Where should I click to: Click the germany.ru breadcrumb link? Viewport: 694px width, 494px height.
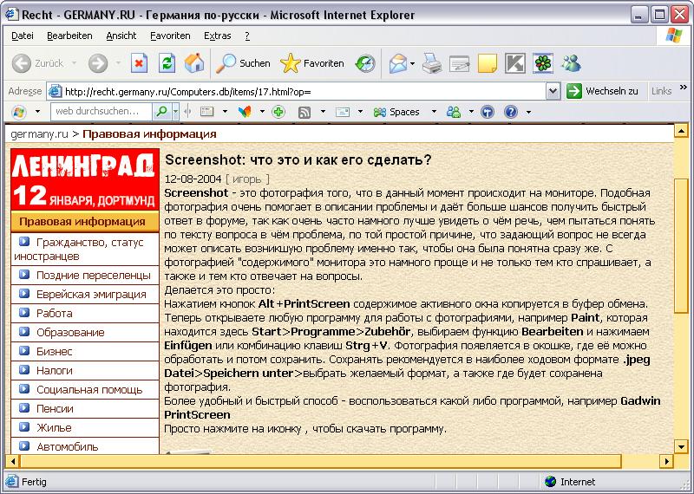(39, 134)
